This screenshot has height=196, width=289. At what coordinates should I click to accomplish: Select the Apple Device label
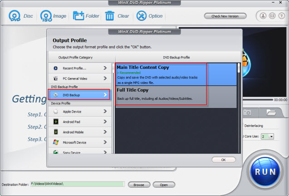pyautogui.click(x=72, y=112)
